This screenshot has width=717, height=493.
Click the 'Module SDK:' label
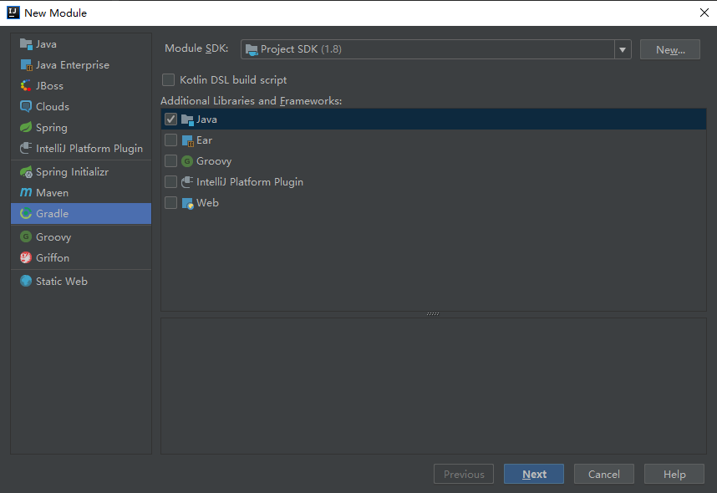coord(196,48)
